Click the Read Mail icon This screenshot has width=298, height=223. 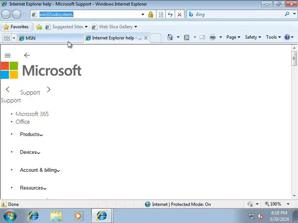pyautogui.click(x=202, y=37)
